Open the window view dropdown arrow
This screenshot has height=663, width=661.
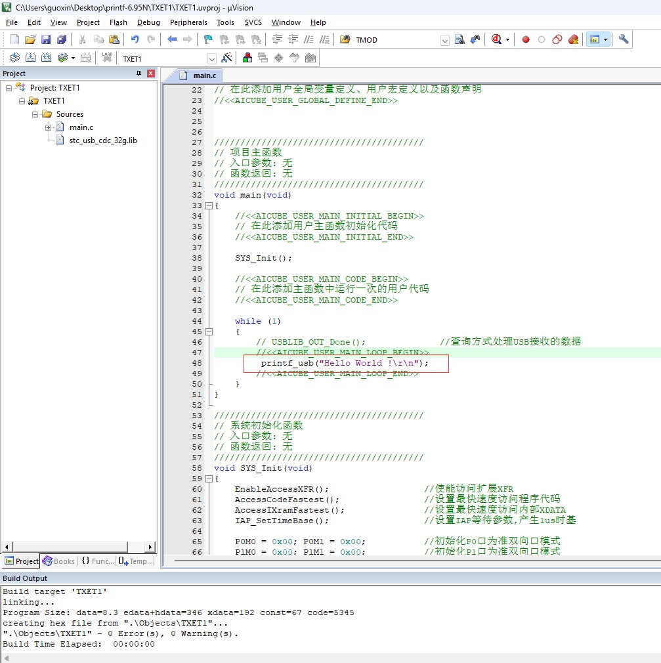coord(606,40)
